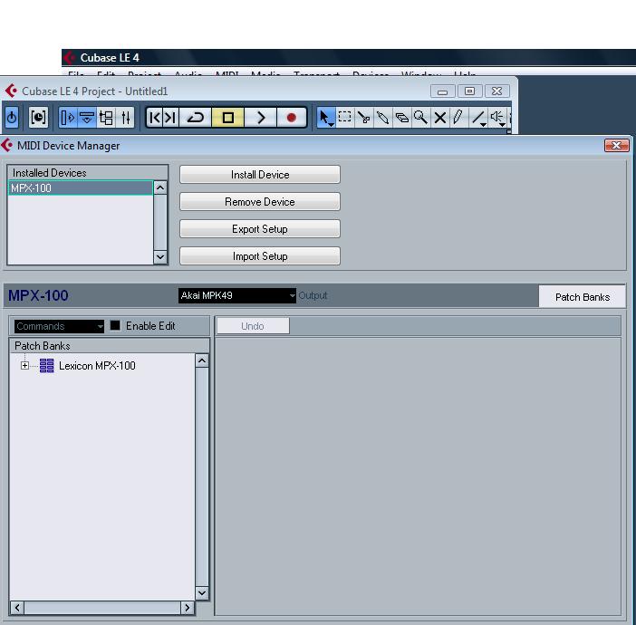Screen dimensions: 636x625
Task: Open the Commands dropdown menu
Action: (x=59, y=326)
